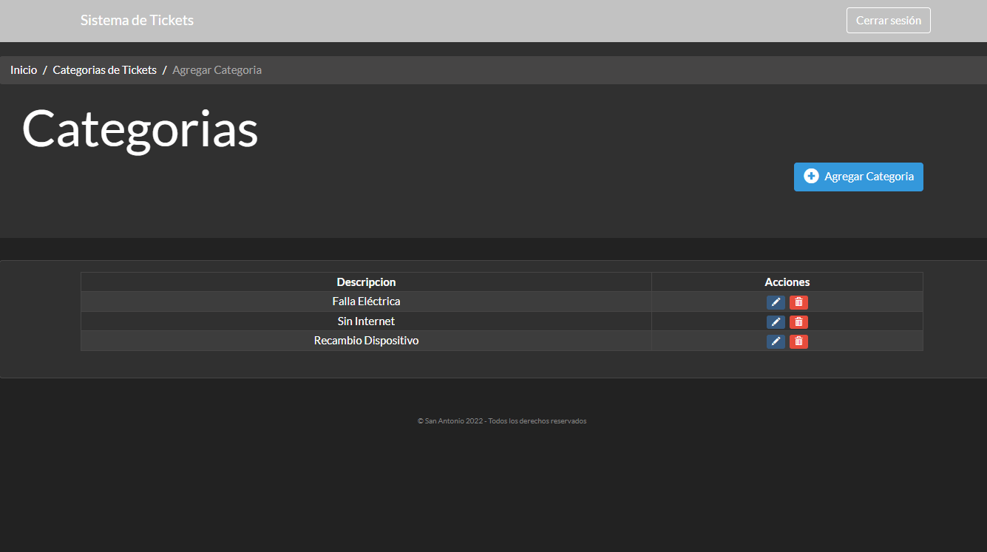Select the Falla Eléctrica description cell
The image size is (987, 552).
366,301
